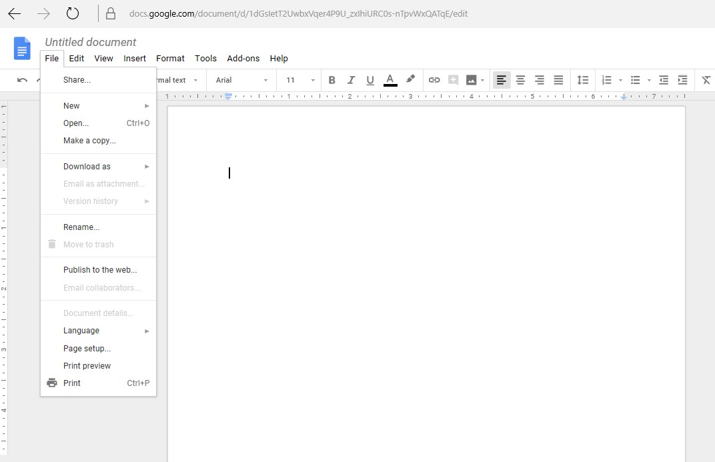The height and width of the screenshot is (462, 715).
Task: Toggle Bold formatting
Action: [x=332, y=80]
